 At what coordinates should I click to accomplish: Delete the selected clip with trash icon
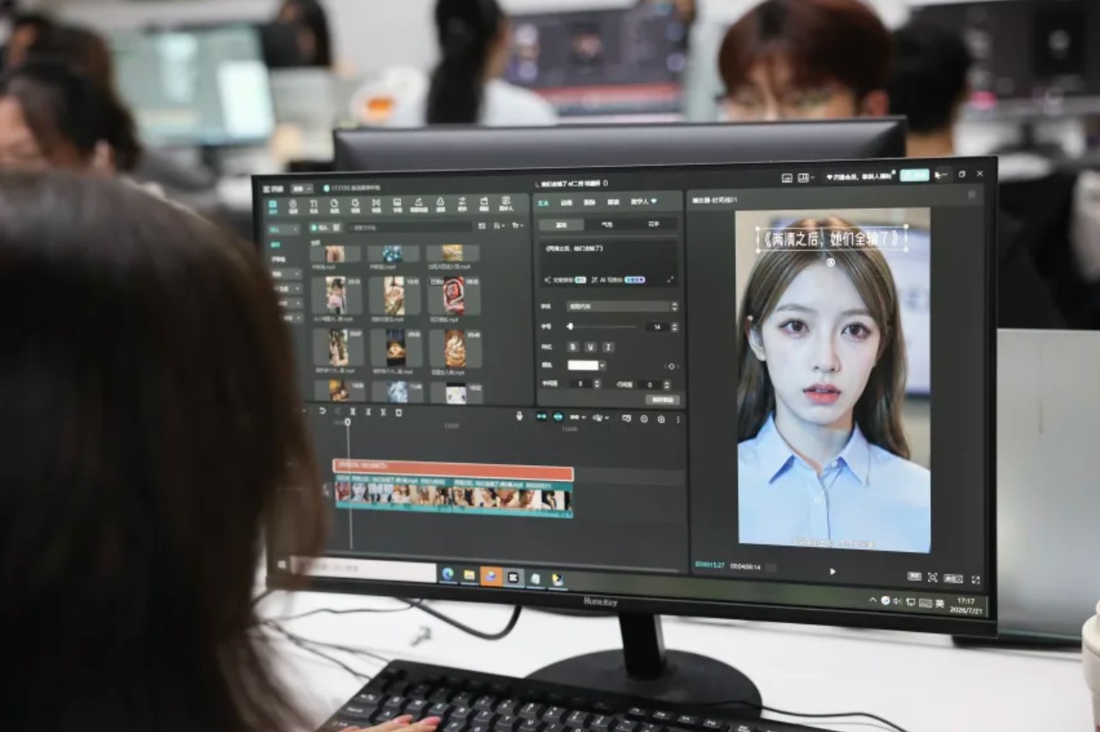pyautogui.click(x=398, y=413)
